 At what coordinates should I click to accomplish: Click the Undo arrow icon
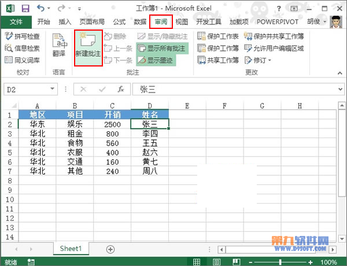click(x=40, y=8)
